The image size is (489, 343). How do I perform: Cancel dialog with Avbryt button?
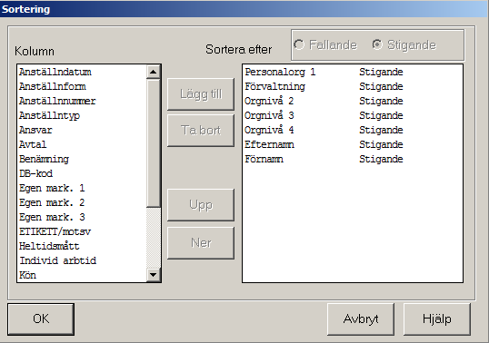361,319
